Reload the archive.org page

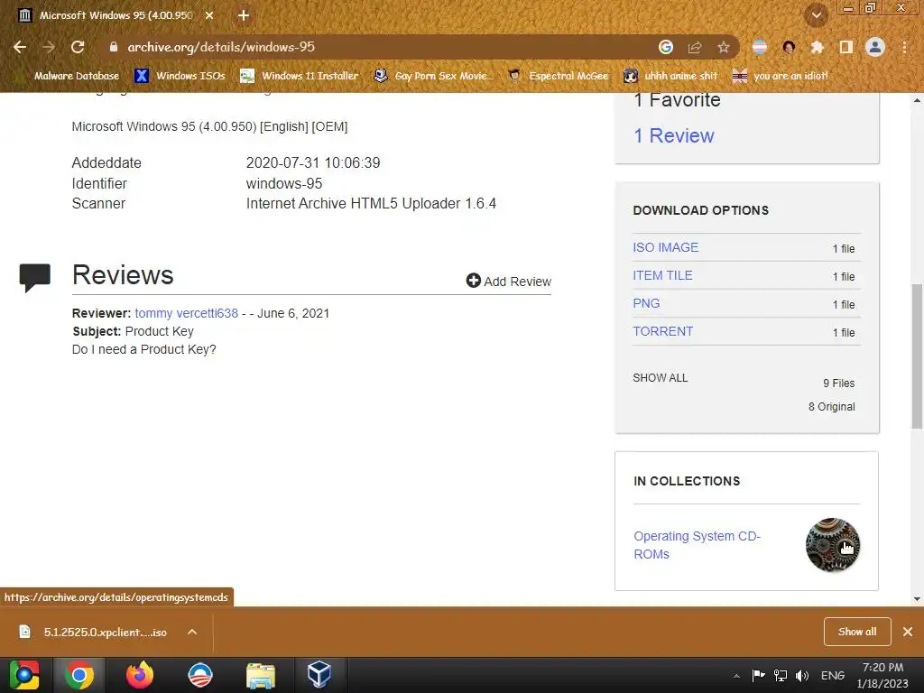coord(78,47)
